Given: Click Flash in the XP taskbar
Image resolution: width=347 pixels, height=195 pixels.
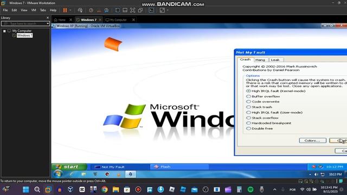Looking at the screenshot, I should click(179, 167).
